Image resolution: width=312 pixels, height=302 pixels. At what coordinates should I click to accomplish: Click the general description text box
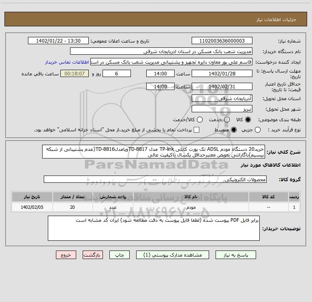pyautogui.click(x=154, y=152)
